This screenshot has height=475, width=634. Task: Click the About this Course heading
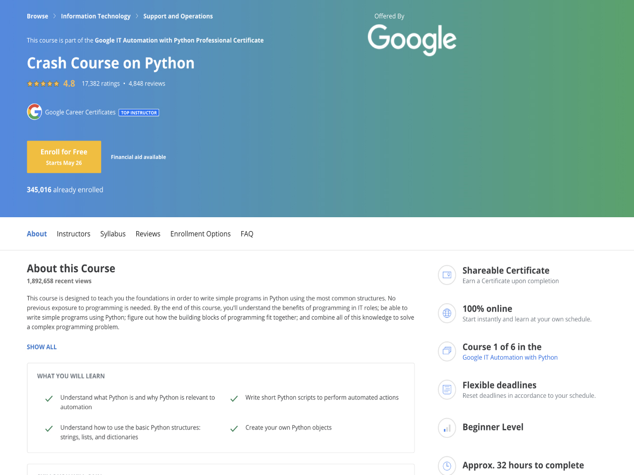[x=71, y=269]
